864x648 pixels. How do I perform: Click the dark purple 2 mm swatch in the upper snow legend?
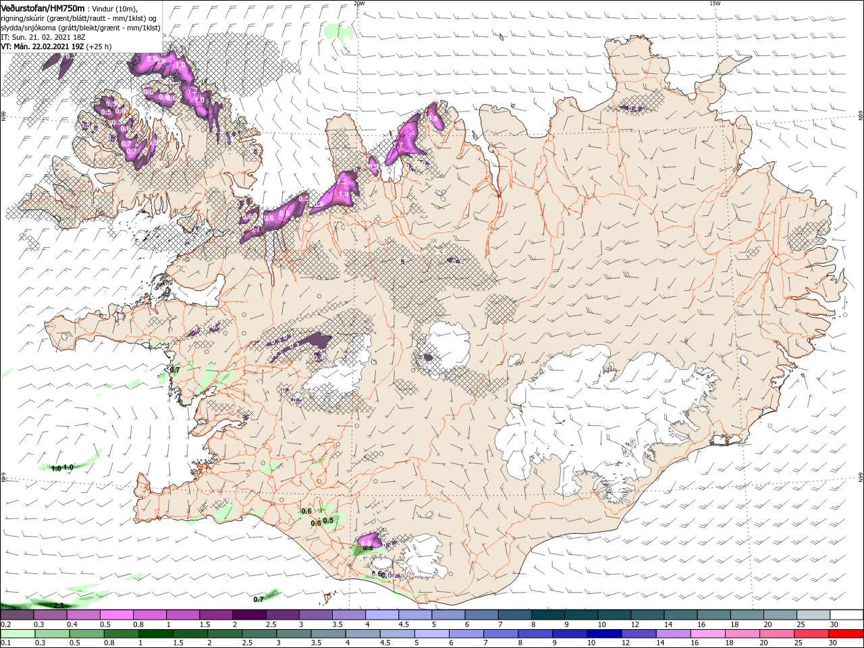248,615
